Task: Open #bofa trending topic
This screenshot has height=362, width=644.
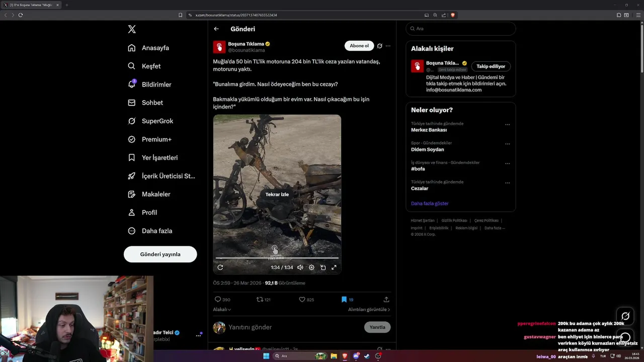Action: pos(418,169)
